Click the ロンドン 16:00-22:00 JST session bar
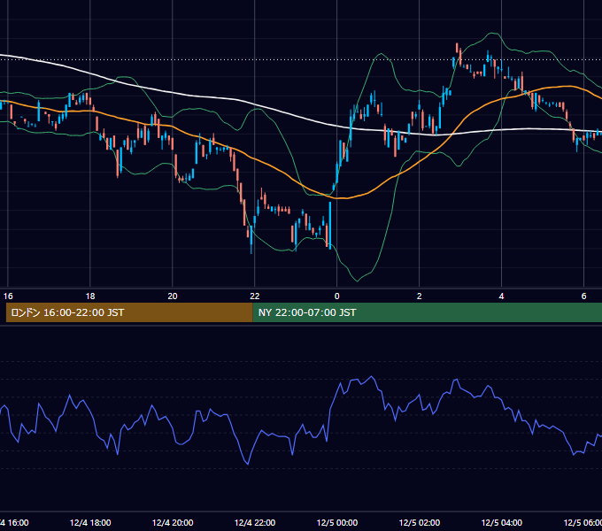602x531 pixels. point(129,312)
